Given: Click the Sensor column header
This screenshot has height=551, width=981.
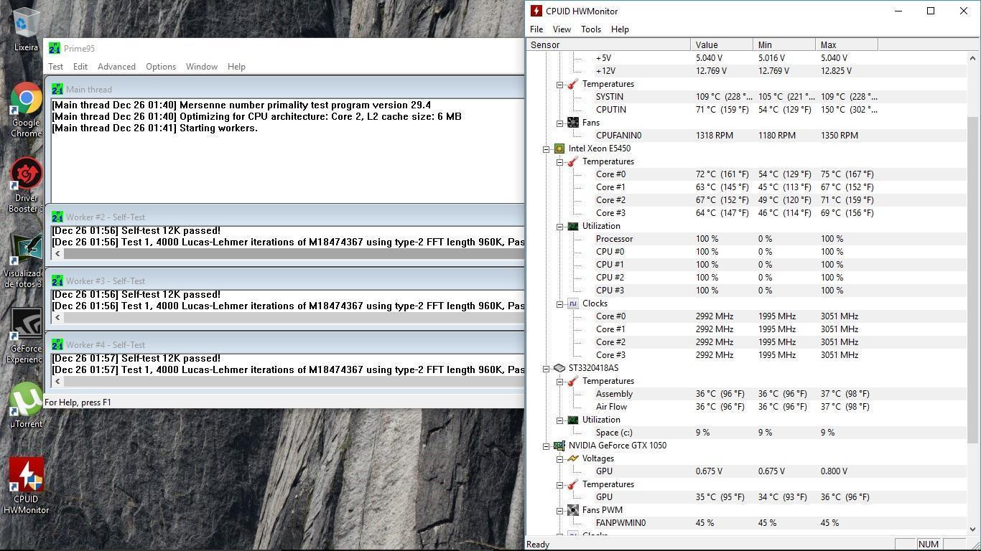Looking at the screenshot, I should [x=608, y=44].
